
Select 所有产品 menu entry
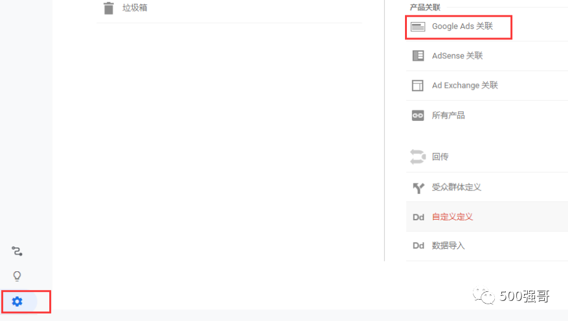click(448, 116)
